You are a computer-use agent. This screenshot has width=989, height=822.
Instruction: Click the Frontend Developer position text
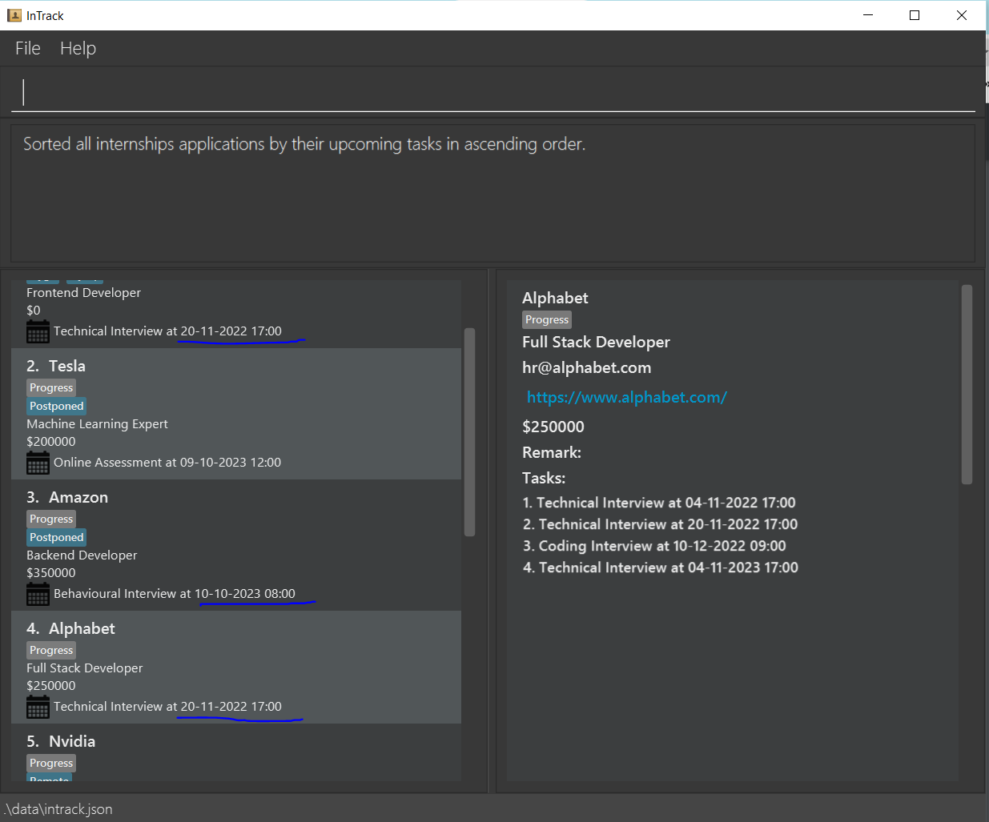[x=83, y=293]
